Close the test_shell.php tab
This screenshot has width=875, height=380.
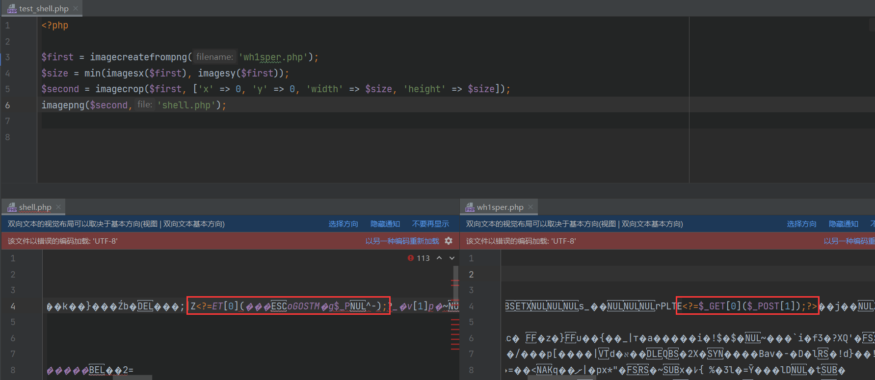76,8
